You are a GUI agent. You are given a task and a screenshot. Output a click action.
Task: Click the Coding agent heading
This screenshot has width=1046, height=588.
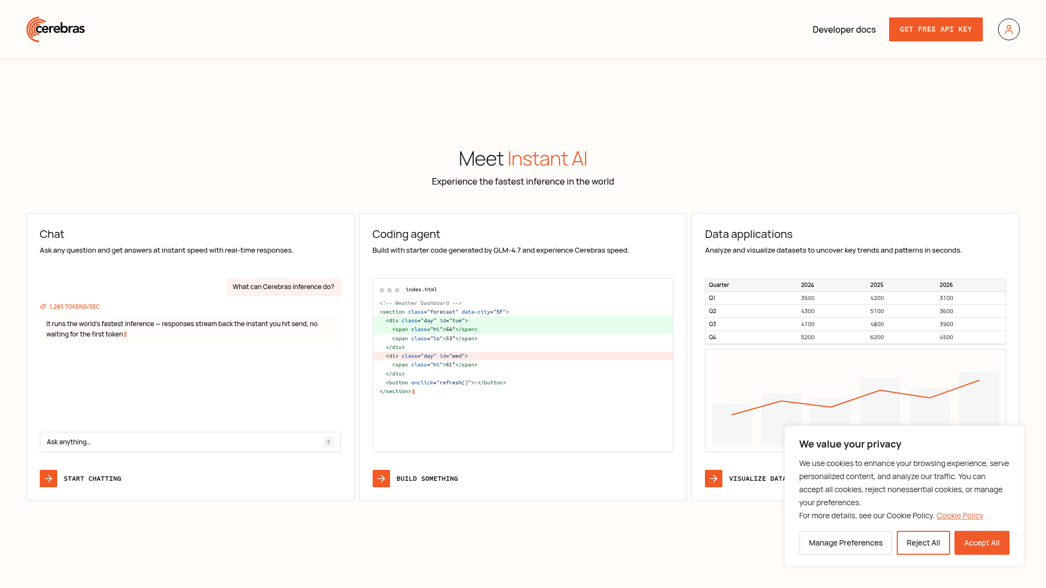click(x=406, y=234)
